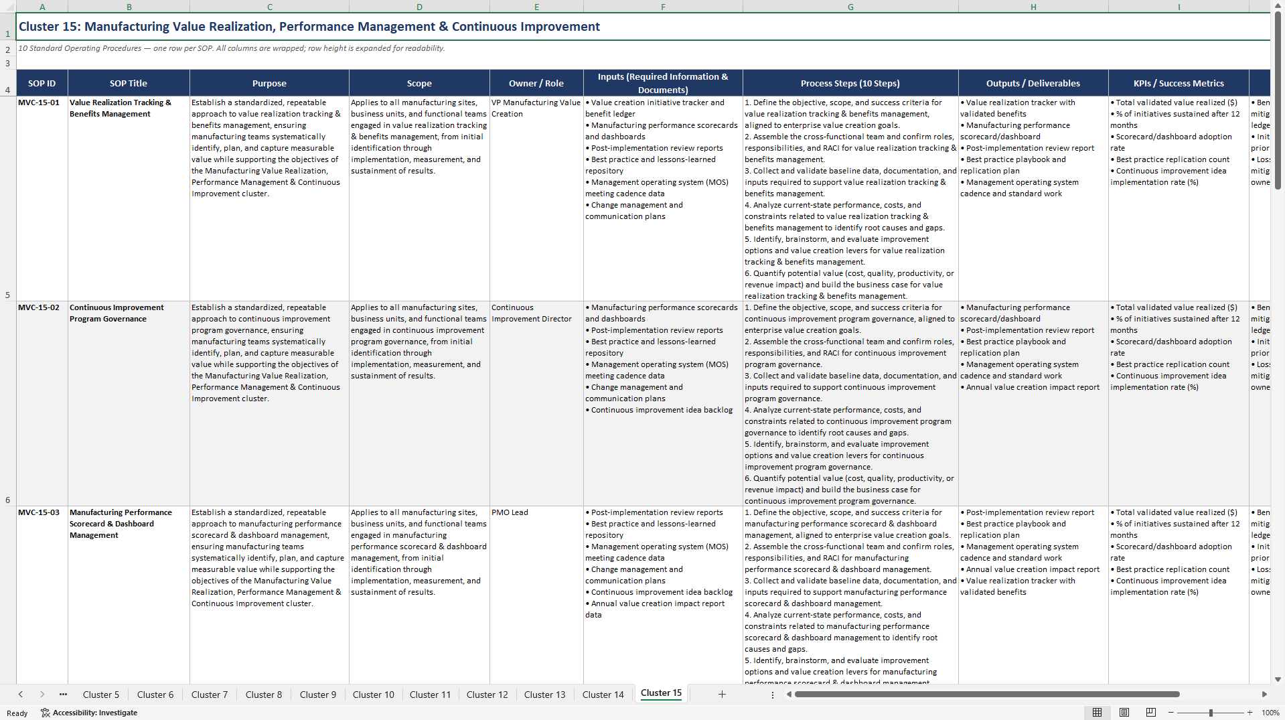The width and height of the screenshot is (1285, 720).
Task: Open the Cluster 12 sheet tab
Action: [x=487, y=695]
